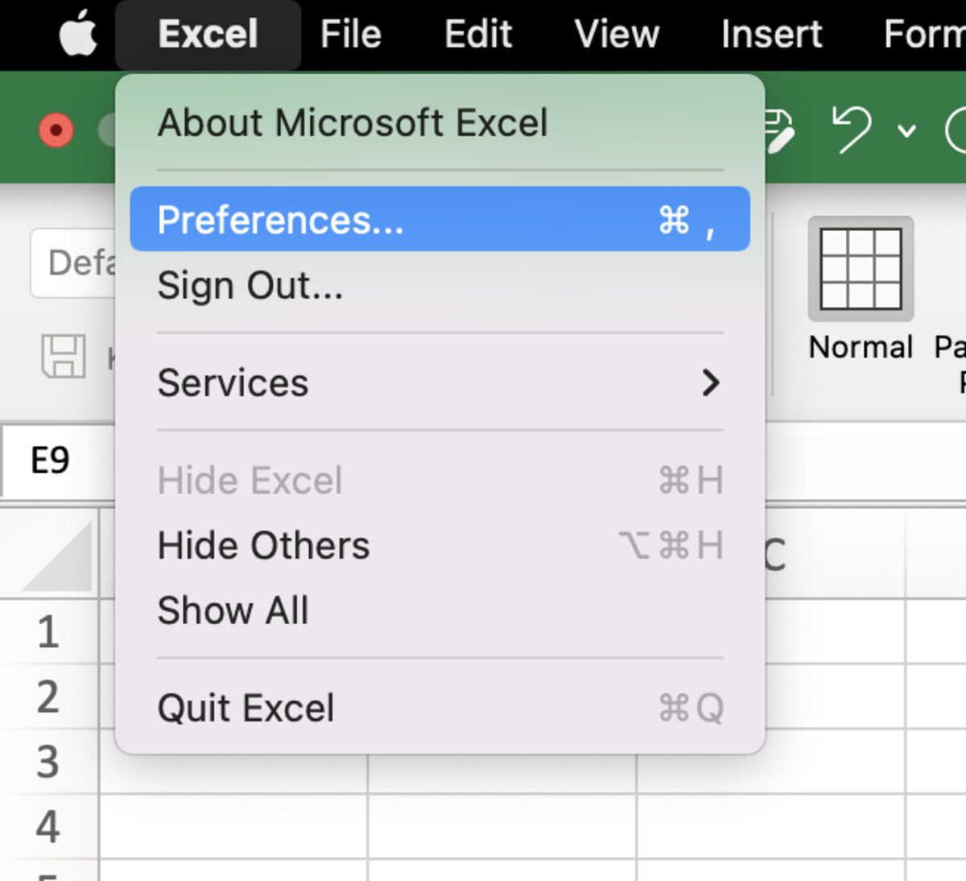The width and height of the screenshot is (966, 881).
Task: Open the Edit menu
Action: (477, 34)
